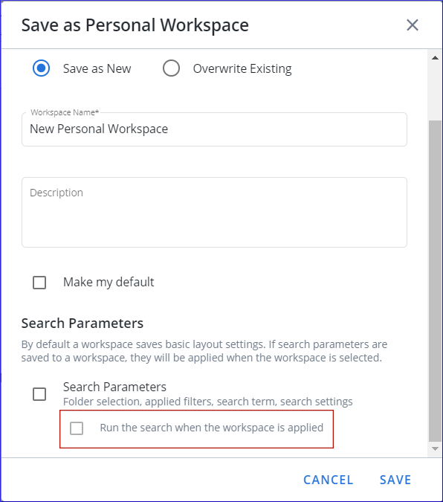Click the "Folder selection, applied filters" subtext
443x502 pixels.
135,402
